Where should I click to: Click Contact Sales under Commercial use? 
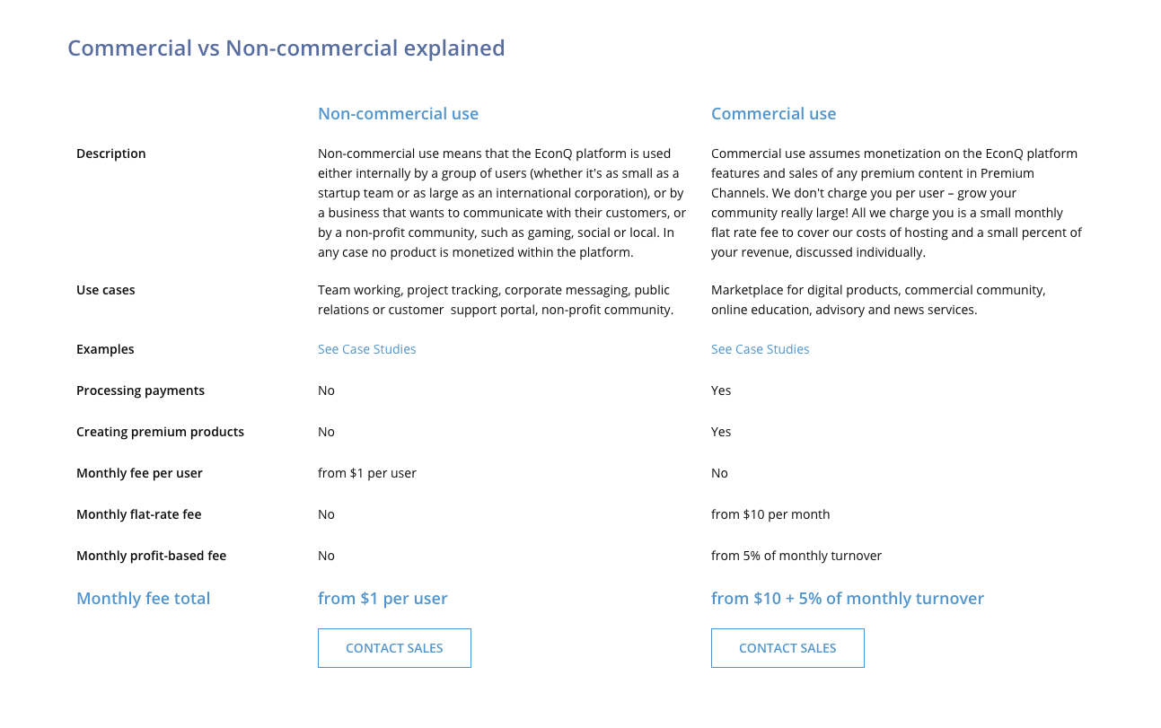787,648
